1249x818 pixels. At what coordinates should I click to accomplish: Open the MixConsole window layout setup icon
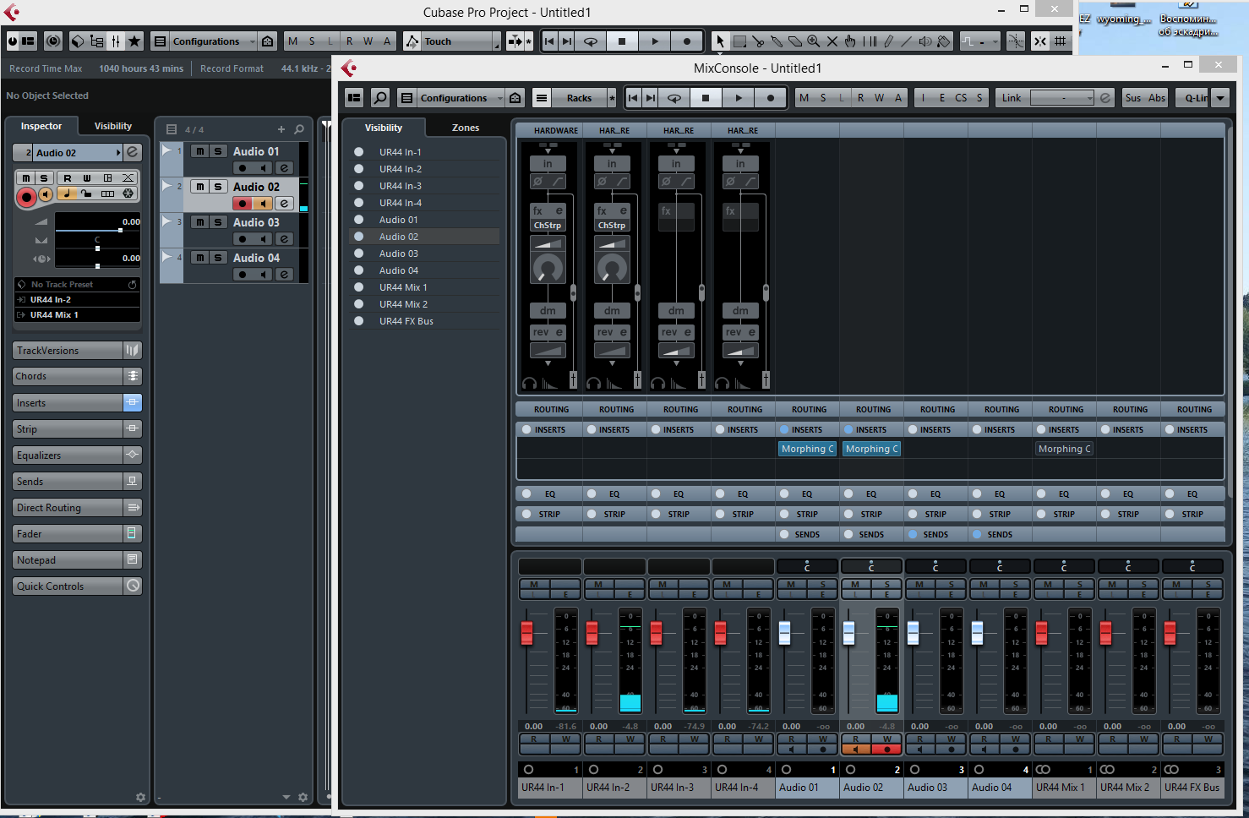[x=354, y=98]
